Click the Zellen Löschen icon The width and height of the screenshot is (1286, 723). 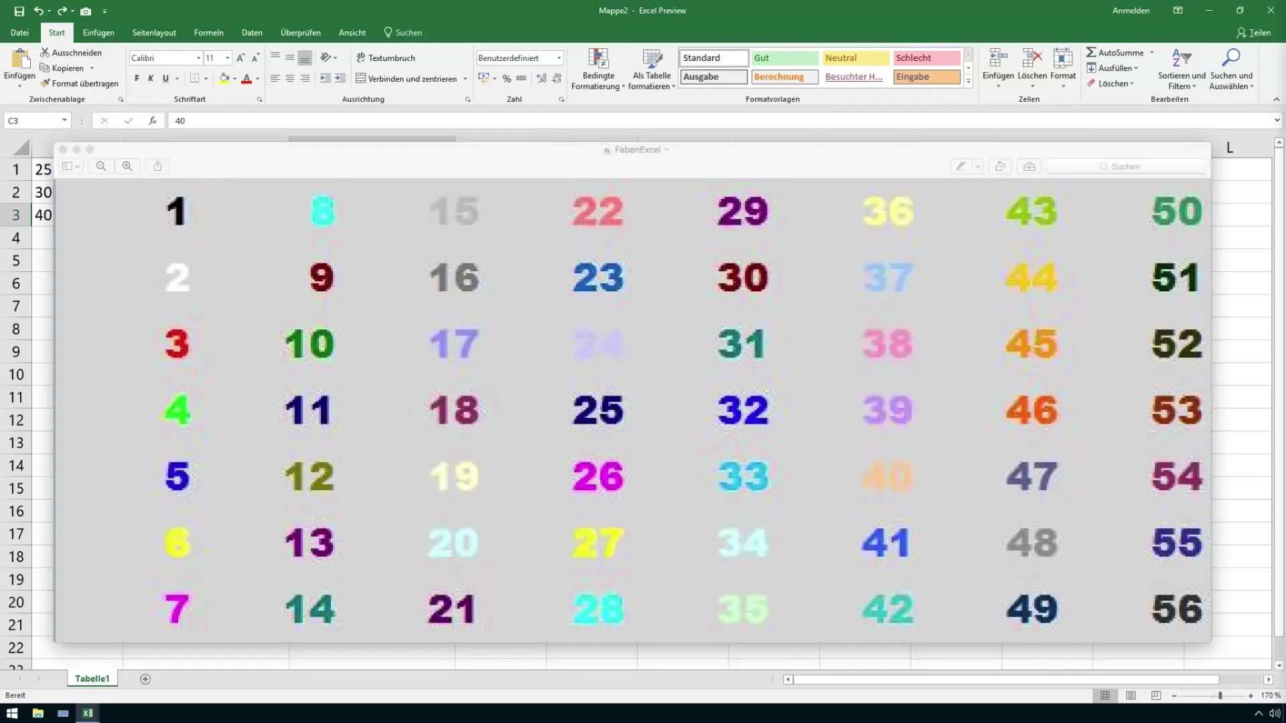pyautogui.click(x=1032, y=58)
